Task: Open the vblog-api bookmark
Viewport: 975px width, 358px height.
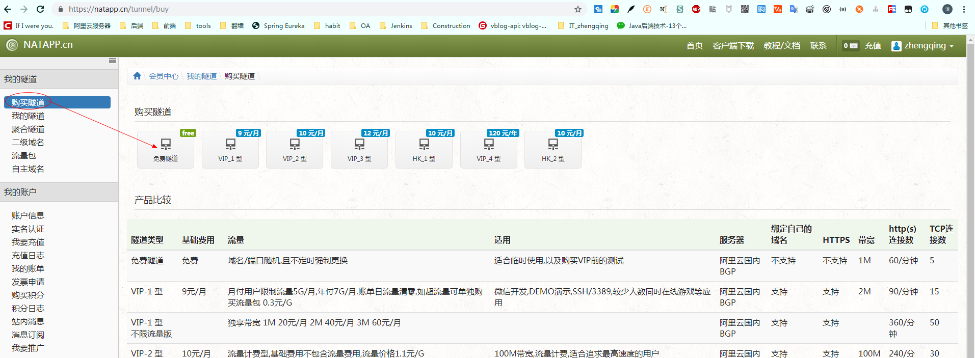Action: pos(513,25)
